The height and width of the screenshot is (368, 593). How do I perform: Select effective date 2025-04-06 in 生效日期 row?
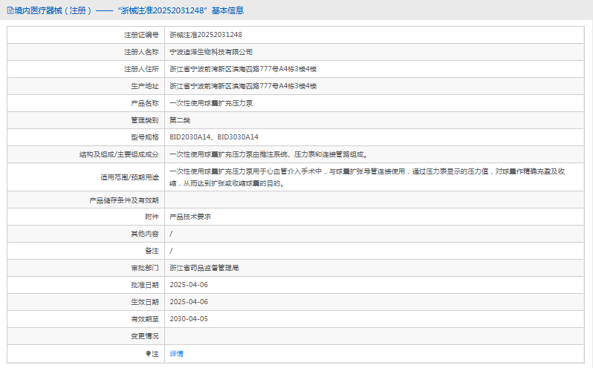189,302
